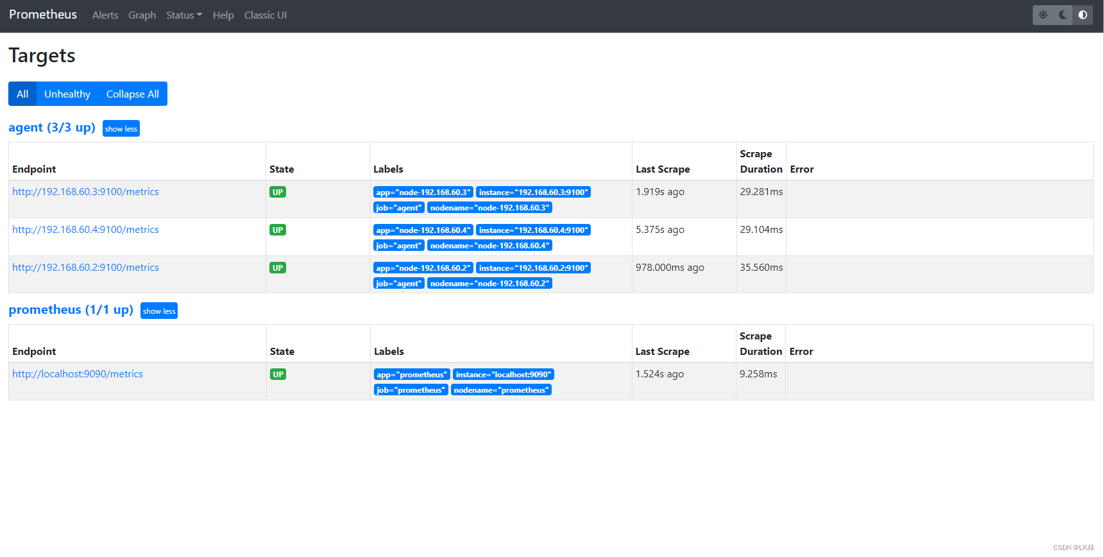Click job="agent" label in 192.168.60.4 row

[399, 245]
